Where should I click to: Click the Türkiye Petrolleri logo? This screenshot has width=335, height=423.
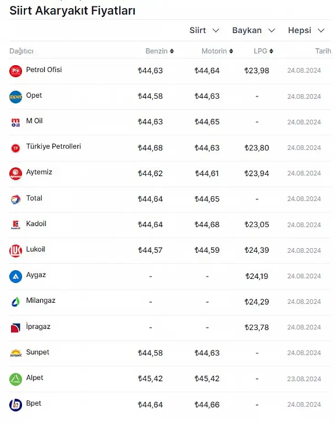16,148
